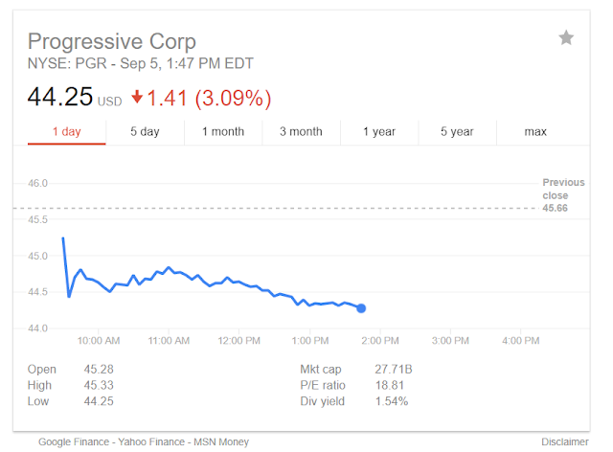Click the 11:00 AM time axis label
The height and width of the screenshot is (452, 613).
[x=169, y=340]
